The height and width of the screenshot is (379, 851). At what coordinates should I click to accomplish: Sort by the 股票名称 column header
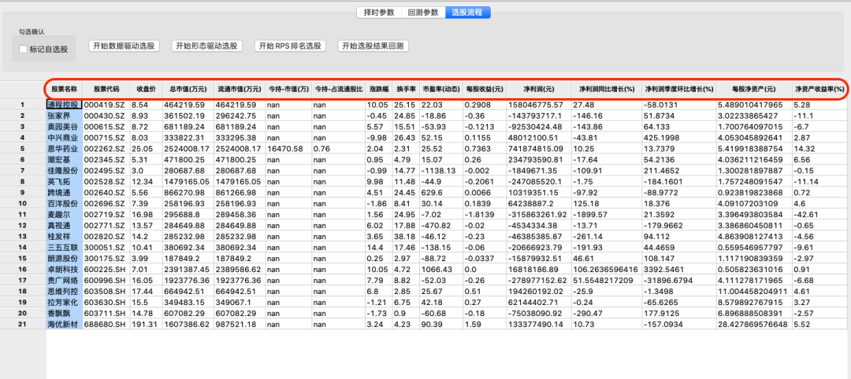point(65,90)
